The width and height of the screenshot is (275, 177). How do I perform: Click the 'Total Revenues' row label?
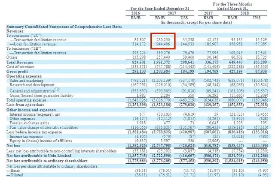(x=20, y=62)
